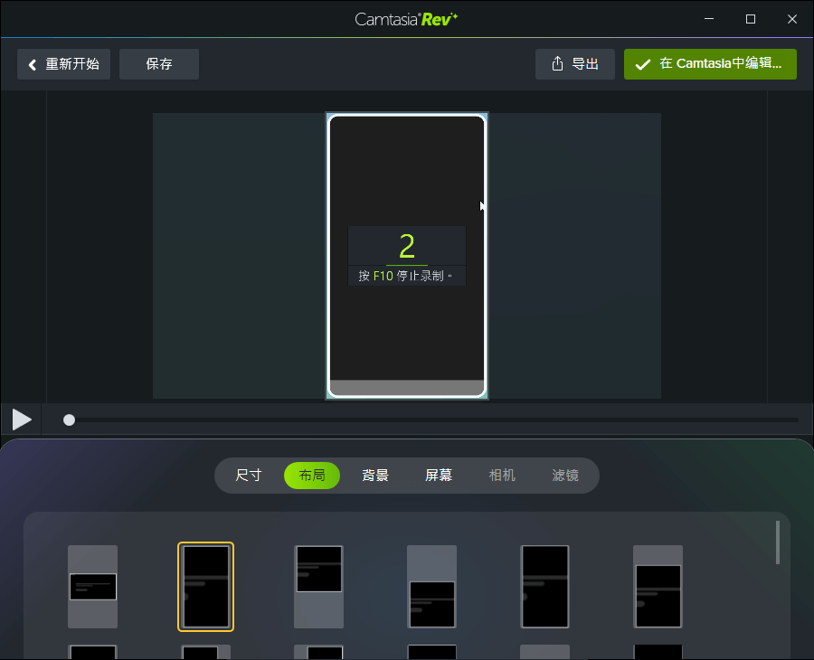The image size is (814, 660).
Task: Pick the layout with screen at bottom
Action: click(x=431, y=587)
